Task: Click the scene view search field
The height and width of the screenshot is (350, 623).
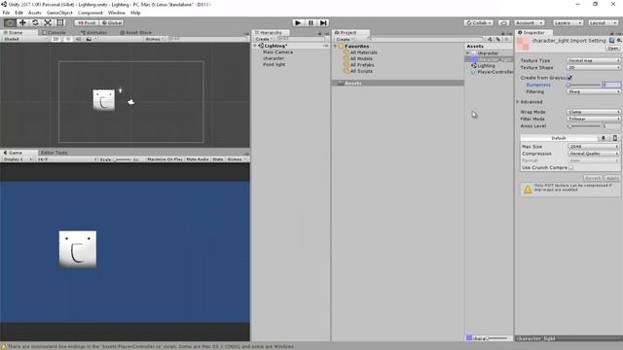Action: click(x=207, y=39)
